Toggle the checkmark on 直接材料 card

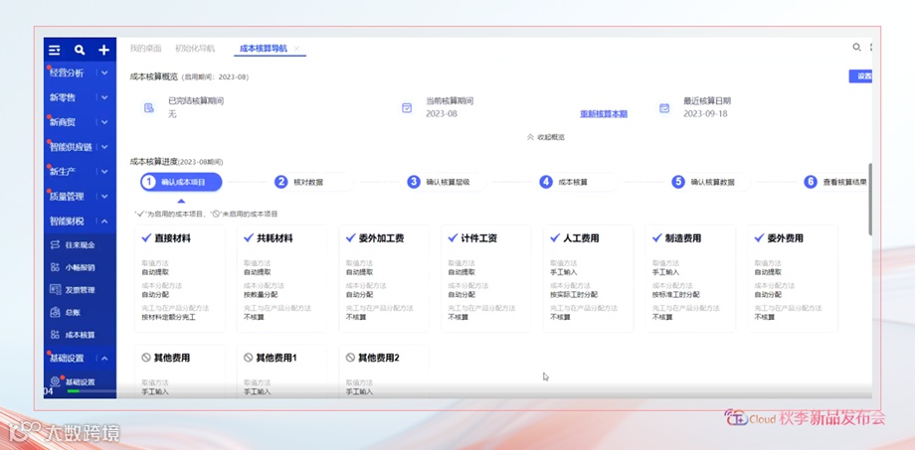(x=146, y=237)
